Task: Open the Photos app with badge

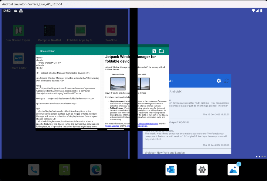Action: [x=233, y=170]
